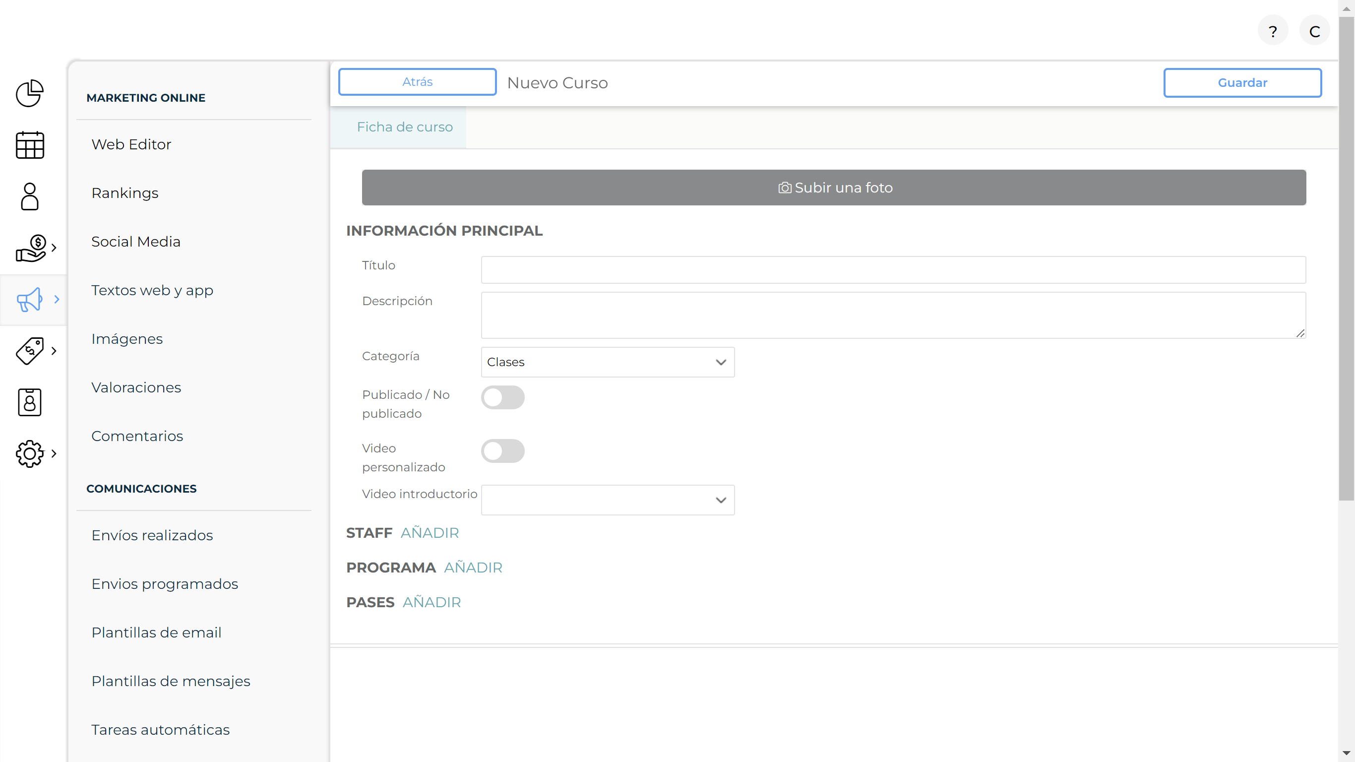Click Guardar to save the course
The width and height of the screenshot is (1355, 762).
1242,82
